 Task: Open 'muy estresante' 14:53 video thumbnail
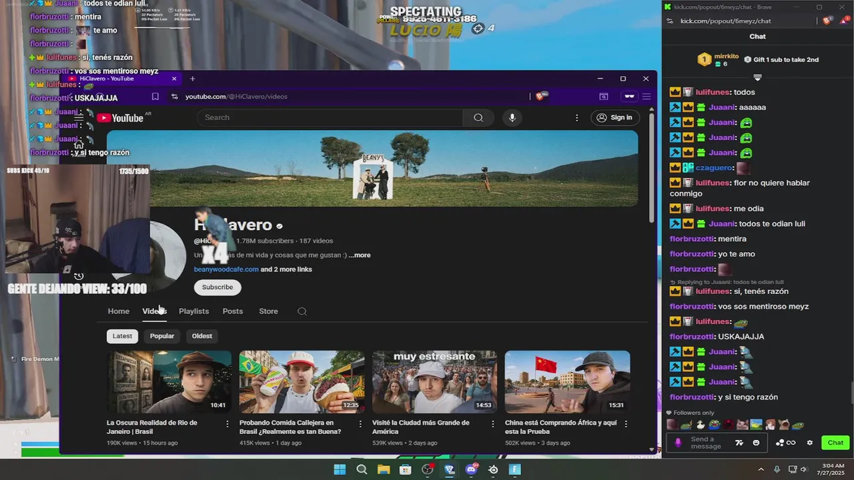pos(435,382)
